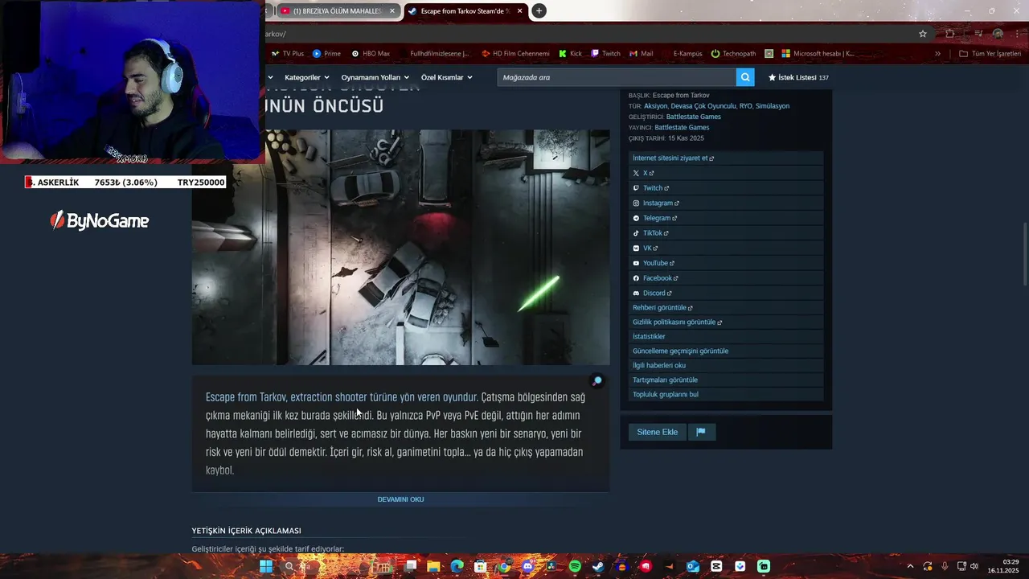Click the Sitene Ekle button
The width and height of the screenshot is (1029, 579).
click(657, 432)
